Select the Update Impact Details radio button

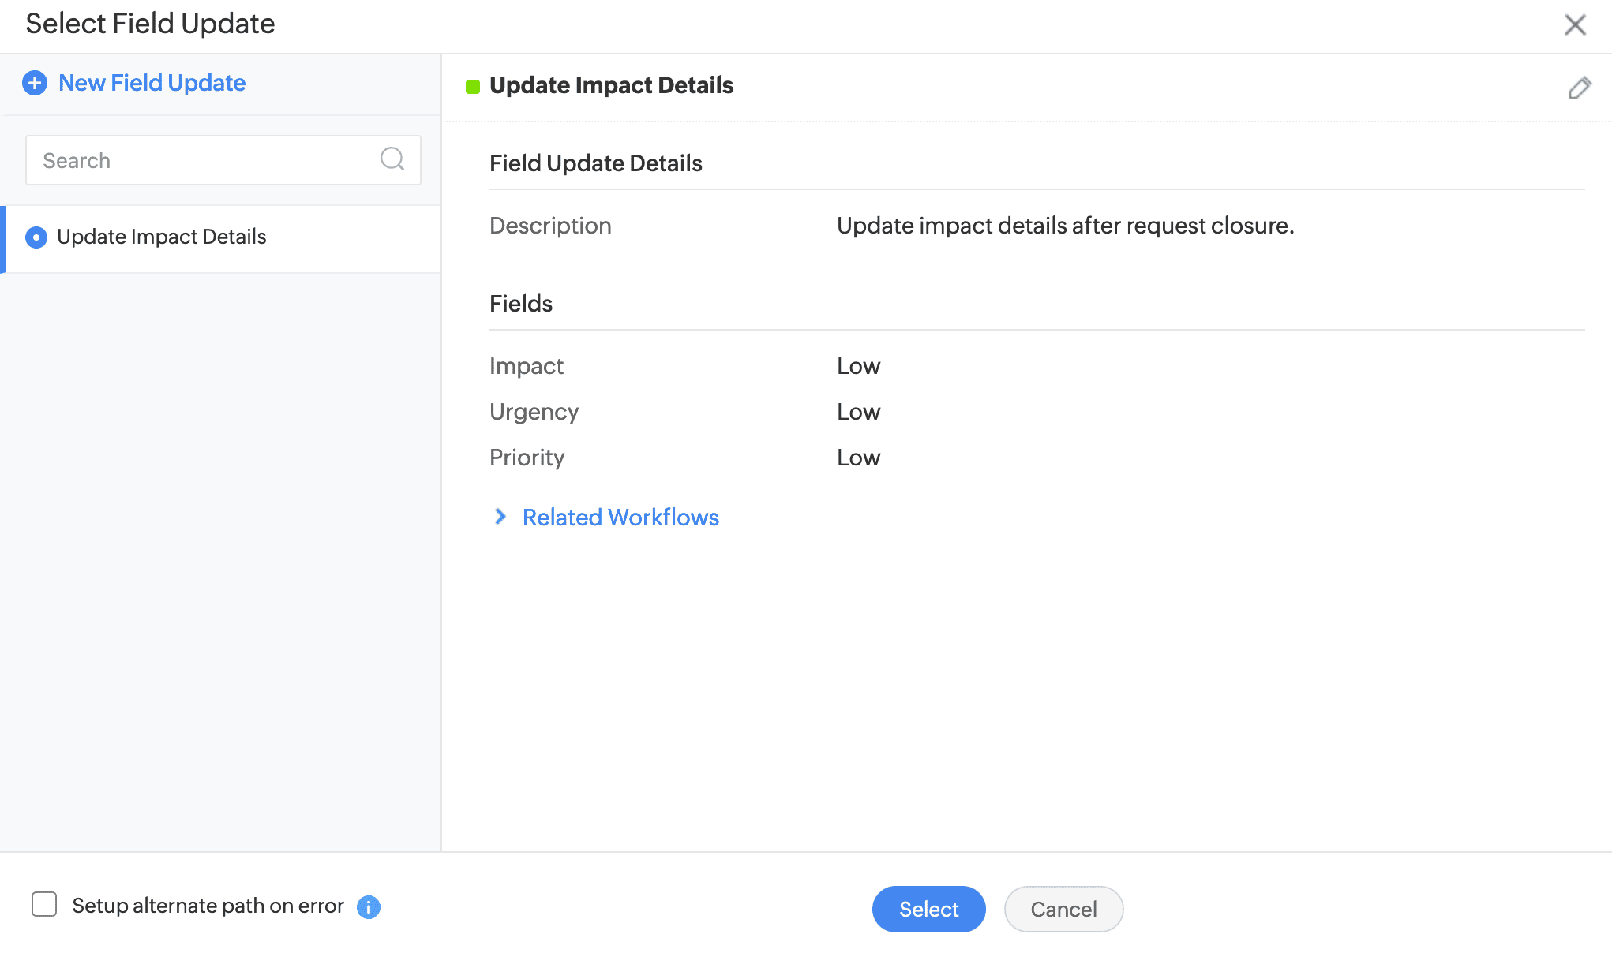[x=36, y=237]
